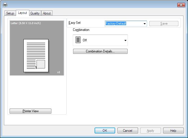
Task: Dismiss dialog with Cancel button
Action: (128, 131)
